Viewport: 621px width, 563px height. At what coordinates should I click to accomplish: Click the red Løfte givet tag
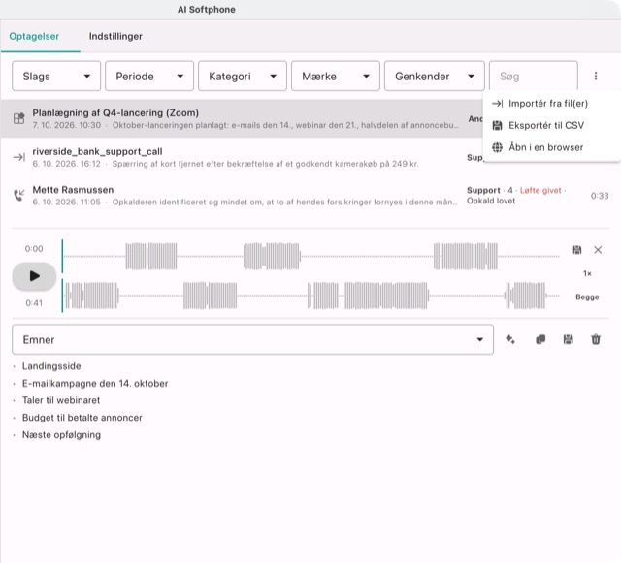540,190
